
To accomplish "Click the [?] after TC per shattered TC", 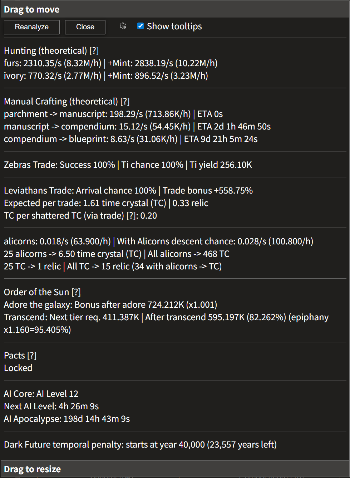I will [x=131, y=216].
